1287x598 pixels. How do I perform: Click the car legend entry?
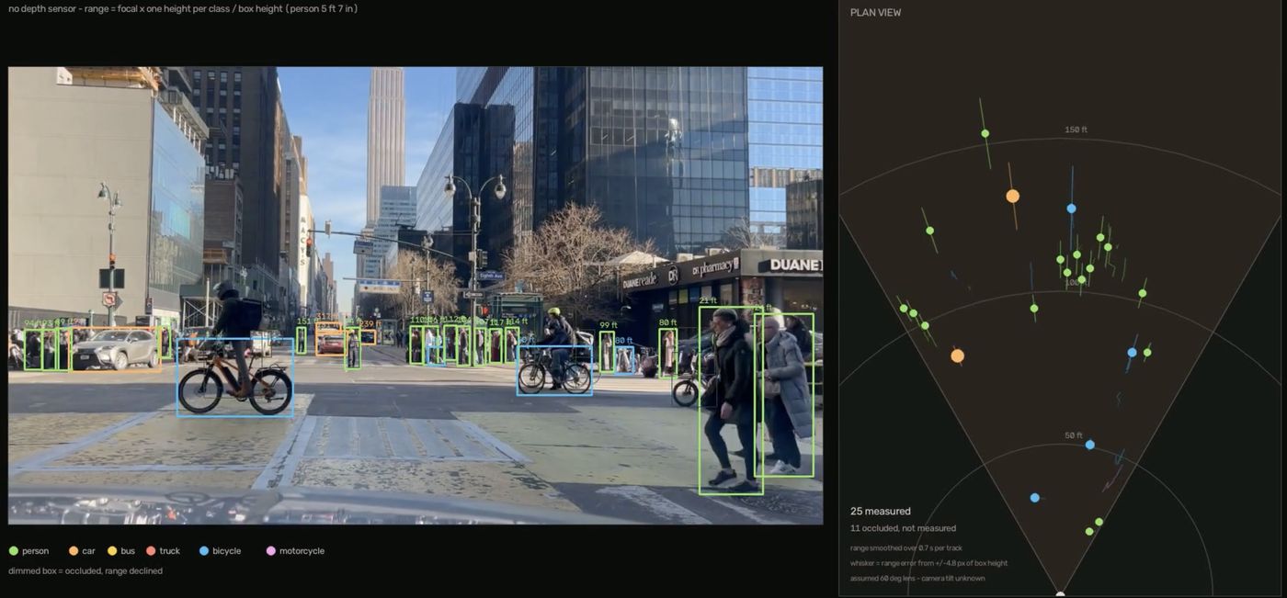click(x=81, y=551)
